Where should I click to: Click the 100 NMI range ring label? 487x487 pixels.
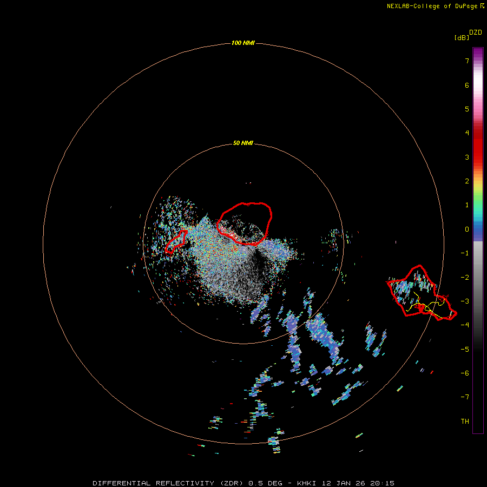point(243,43)
